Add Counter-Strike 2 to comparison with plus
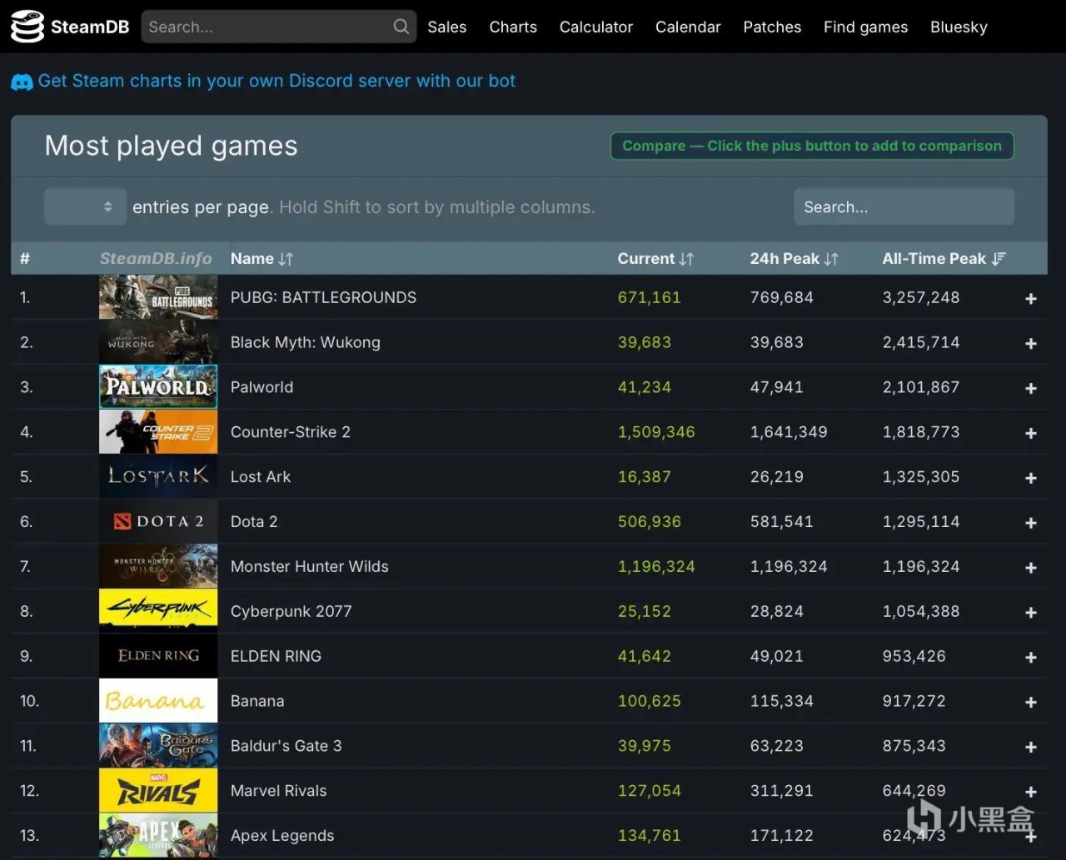The height and width of the screenshot is (860, 1066). coord(1030,434)
